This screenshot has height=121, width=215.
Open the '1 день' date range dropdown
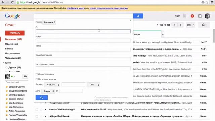48,91
